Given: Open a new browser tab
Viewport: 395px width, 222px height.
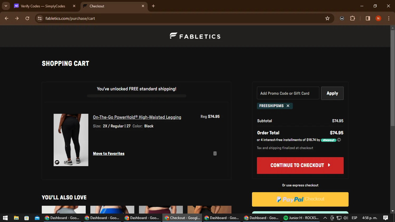Looking at the screenshot, I should click(153, 6).
